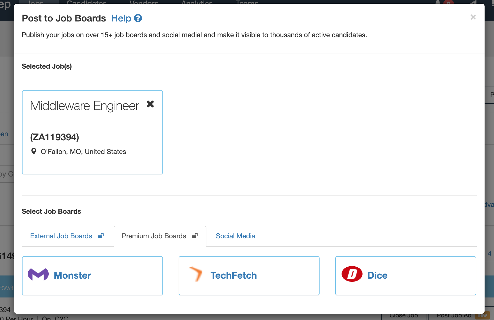The height and width of the screenshot is (320, 494).
Task: Click the location pin icon for O'Fallon
Action: pyautogui.click(x=34, y=151)
